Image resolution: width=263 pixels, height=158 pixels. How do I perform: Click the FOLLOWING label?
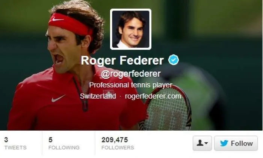(x=64, y=147)
